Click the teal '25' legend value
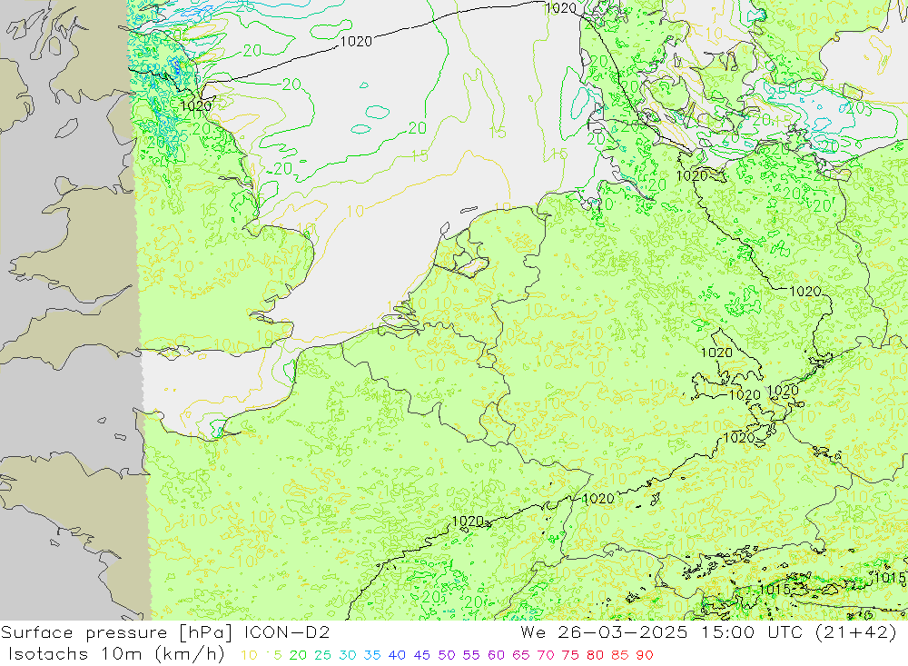Viewport: 908px width, 666px height. click(x=322, y=655)
